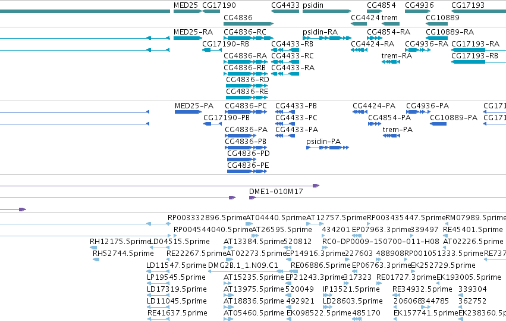Select the CG4424 gene label
This screenshot has width=506, height=322.
coord(365,17)
